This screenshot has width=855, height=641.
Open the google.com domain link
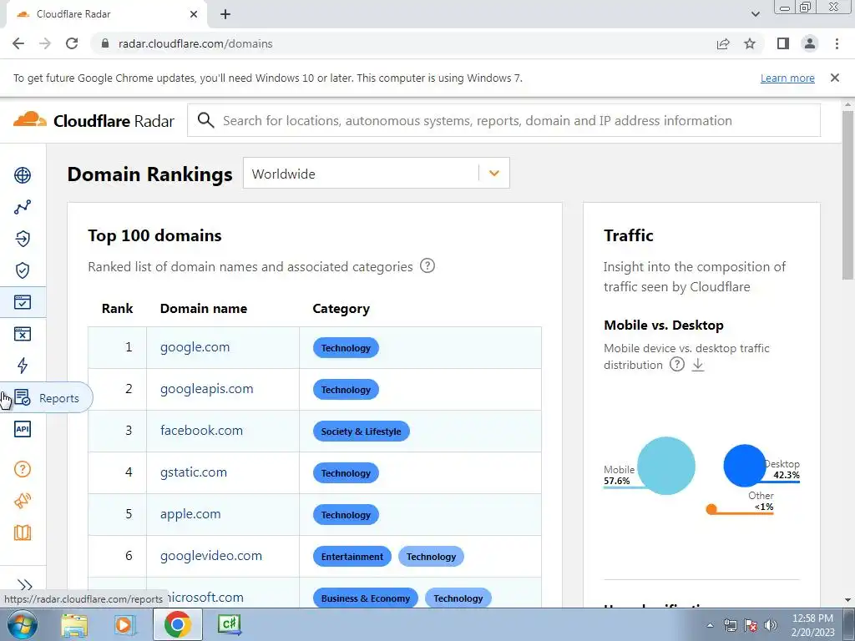[195, 347]
